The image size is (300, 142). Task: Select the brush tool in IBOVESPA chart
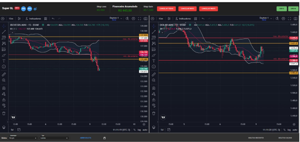click(4, 55)
